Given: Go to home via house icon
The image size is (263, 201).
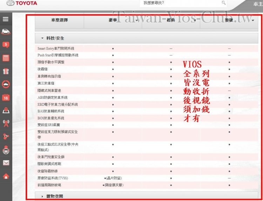Looking at the screenshot, I should 6,176.
